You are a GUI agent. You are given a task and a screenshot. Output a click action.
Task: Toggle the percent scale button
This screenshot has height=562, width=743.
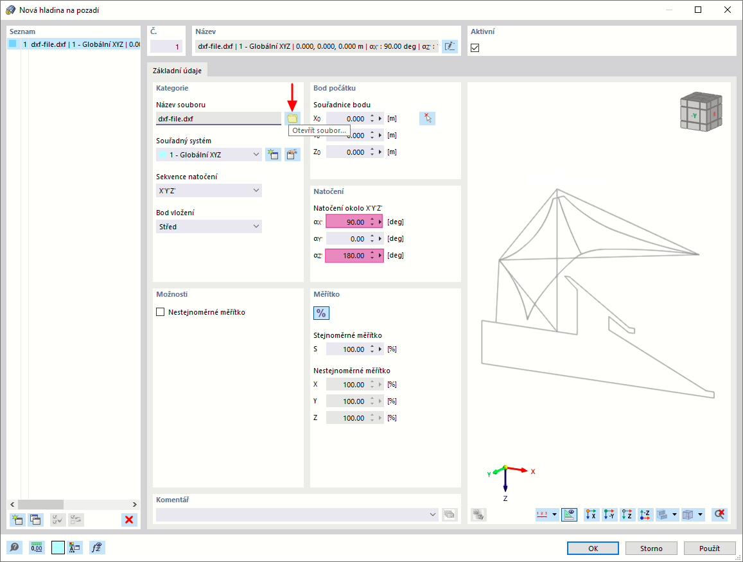click(x=321, y=313)
